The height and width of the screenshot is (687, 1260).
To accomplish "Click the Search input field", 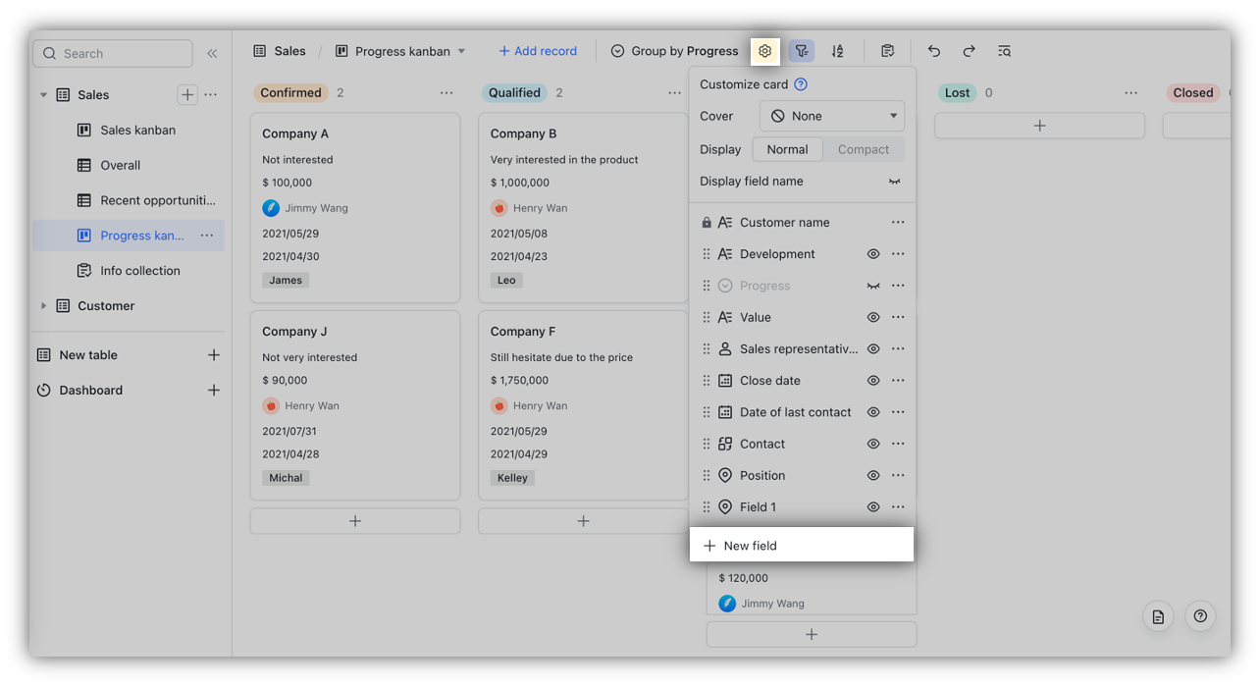I will pyautogui.click(x=113, y=54).
